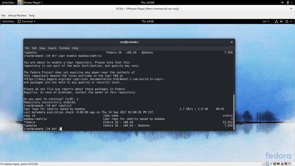Screen dimensions: 295x166
Task: Expand the guest system menu arrow
Action: [x=291, y=22]
